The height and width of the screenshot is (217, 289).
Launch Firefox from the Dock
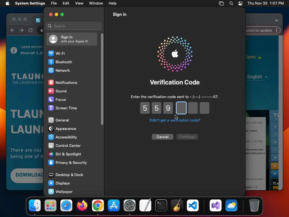pyautogui.click(x=82, y=205)
